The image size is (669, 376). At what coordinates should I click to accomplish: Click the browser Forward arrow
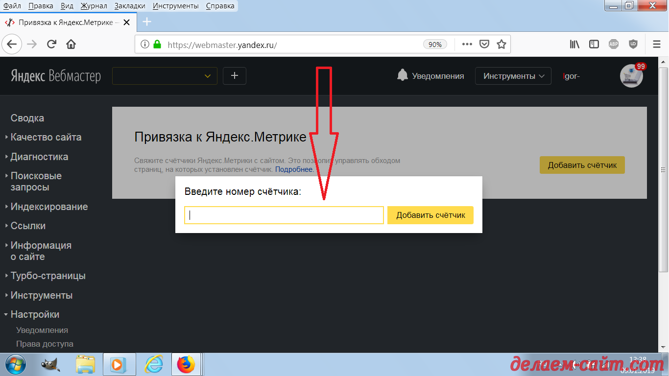(32, 44)
